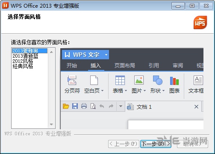Click the undo arrow icon

tap(102, 106)
